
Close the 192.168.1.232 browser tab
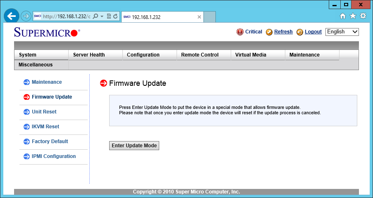point(199,17)
